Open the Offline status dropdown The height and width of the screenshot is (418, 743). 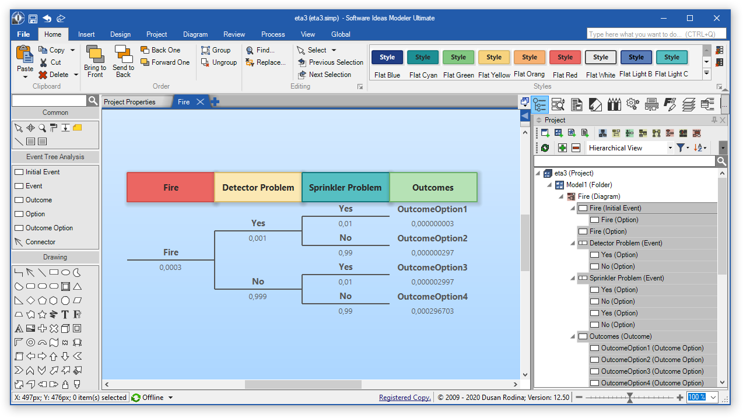[x=170, y=398]
